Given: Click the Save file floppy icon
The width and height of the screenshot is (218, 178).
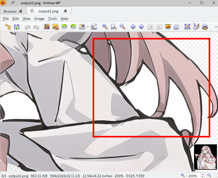Looking at the screenshot, I should 17,27.
